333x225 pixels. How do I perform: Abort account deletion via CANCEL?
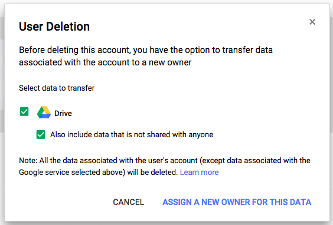coord(129,202)
